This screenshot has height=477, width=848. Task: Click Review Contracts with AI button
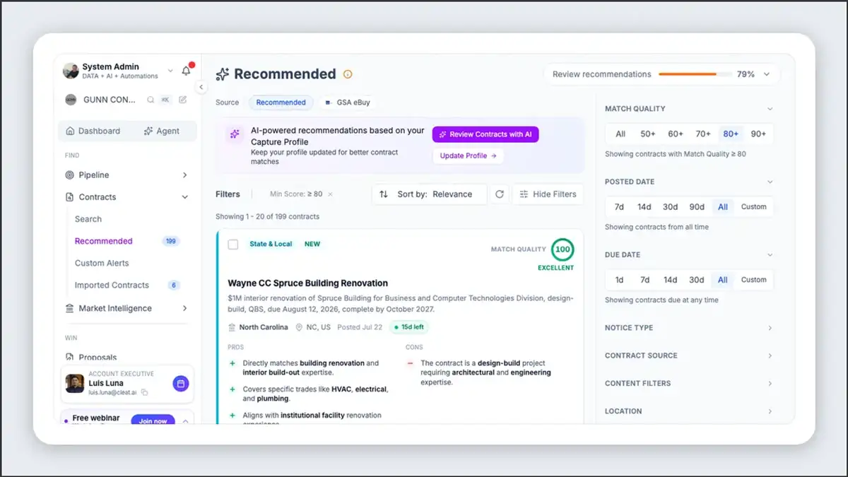click(x=485, y=134)
